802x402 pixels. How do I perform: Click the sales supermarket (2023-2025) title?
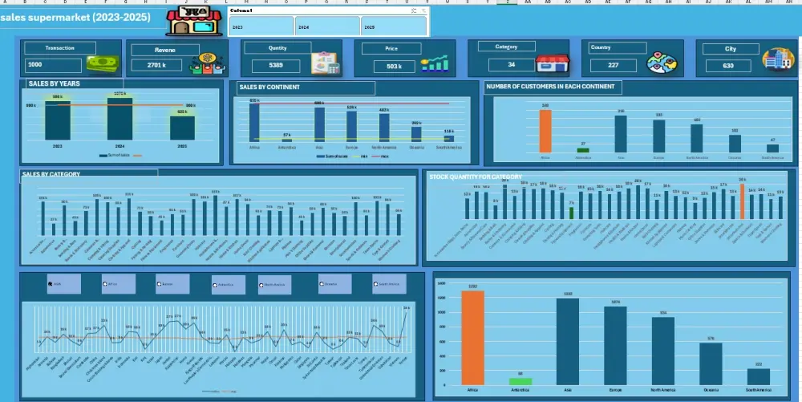(75, 18)
